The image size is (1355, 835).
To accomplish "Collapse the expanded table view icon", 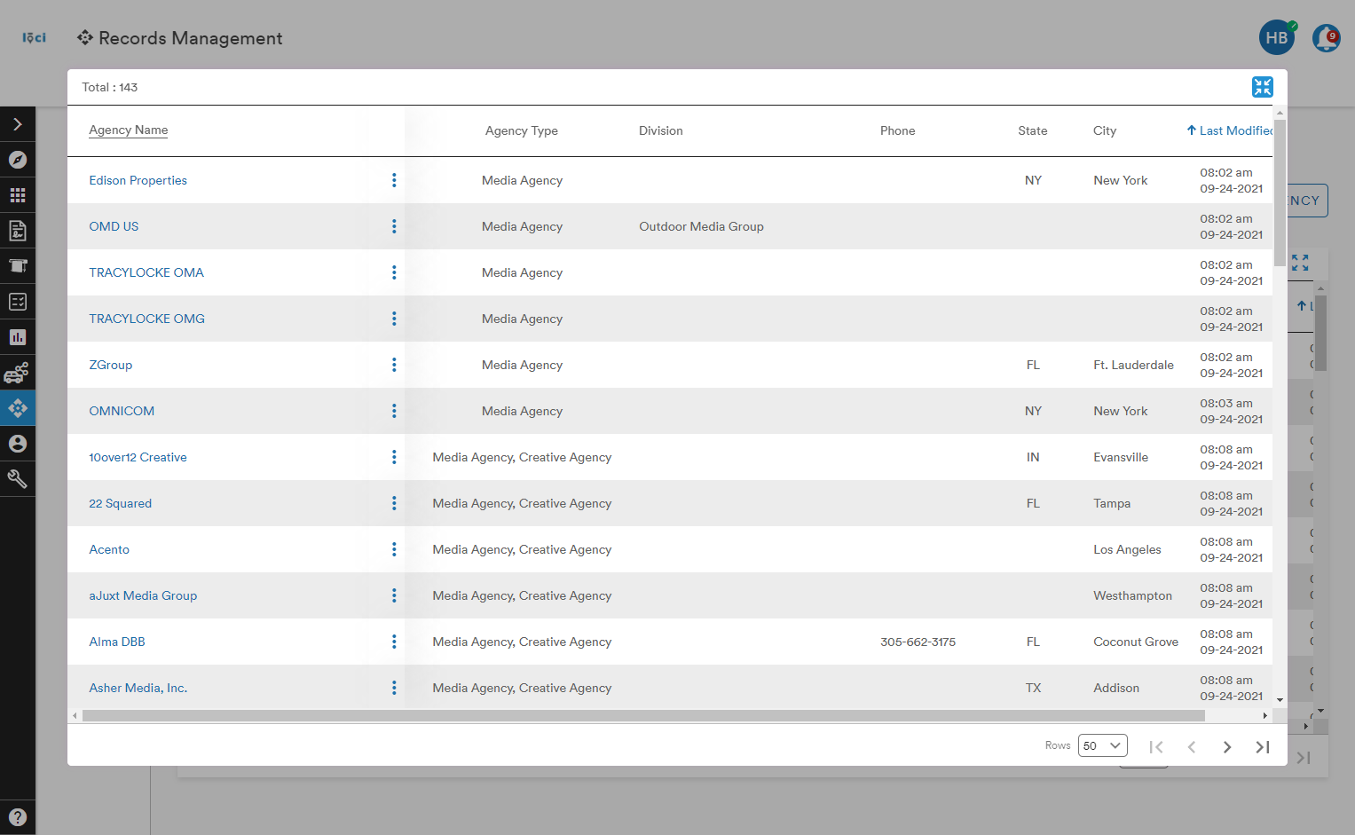I will coord(1262,87).
